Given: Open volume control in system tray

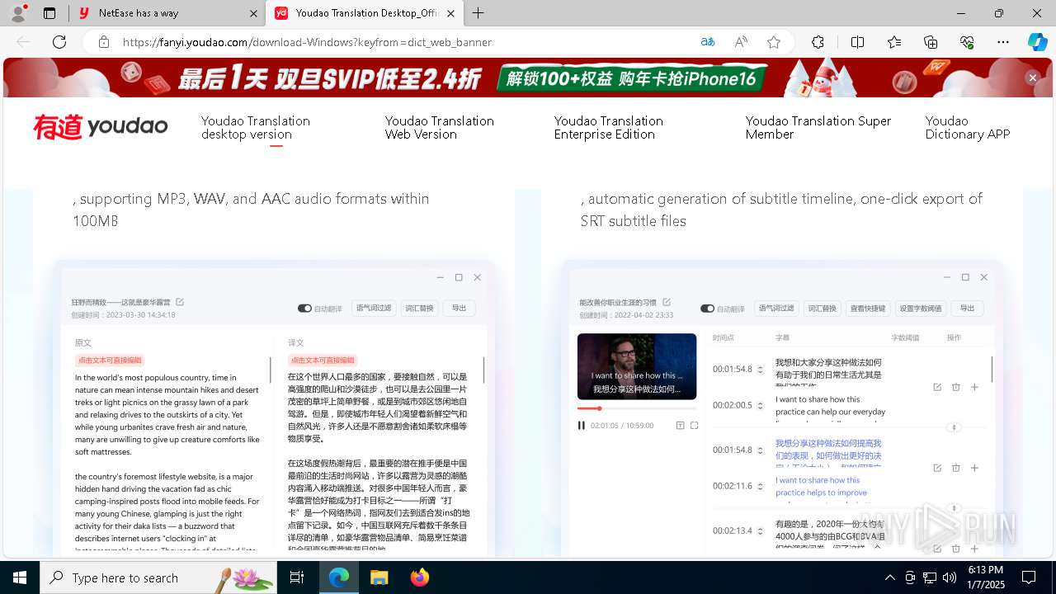Looking at the screenshot, I should [x=950, y=577].
